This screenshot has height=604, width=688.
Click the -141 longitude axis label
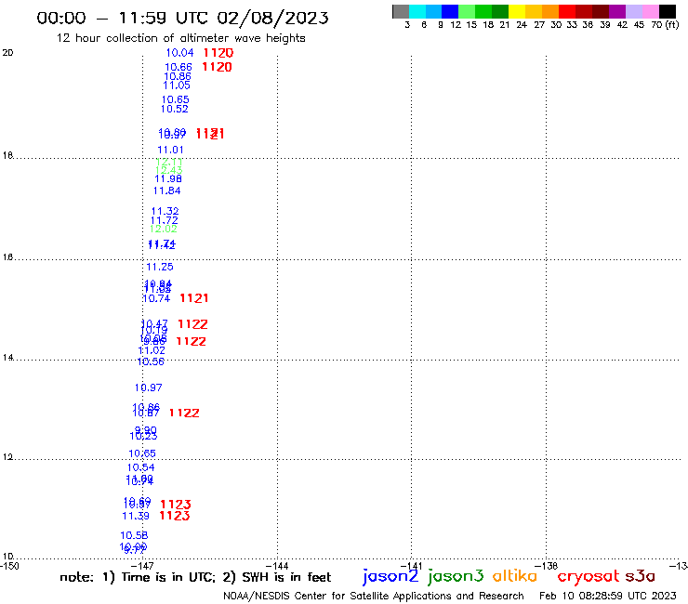pyautogui.click(x=412, y=566)
